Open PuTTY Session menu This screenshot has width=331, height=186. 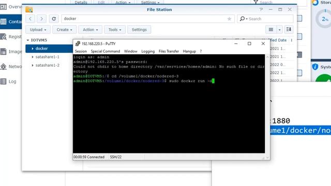[x=81, y=51]
